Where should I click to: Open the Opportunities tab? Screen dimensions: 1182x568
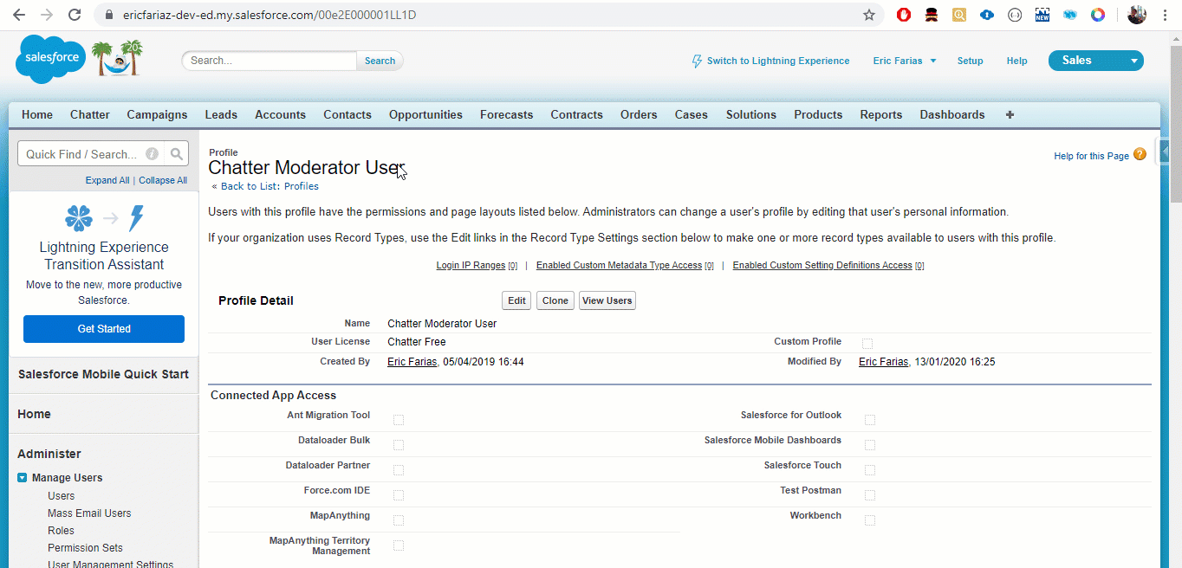pos(425,114)
